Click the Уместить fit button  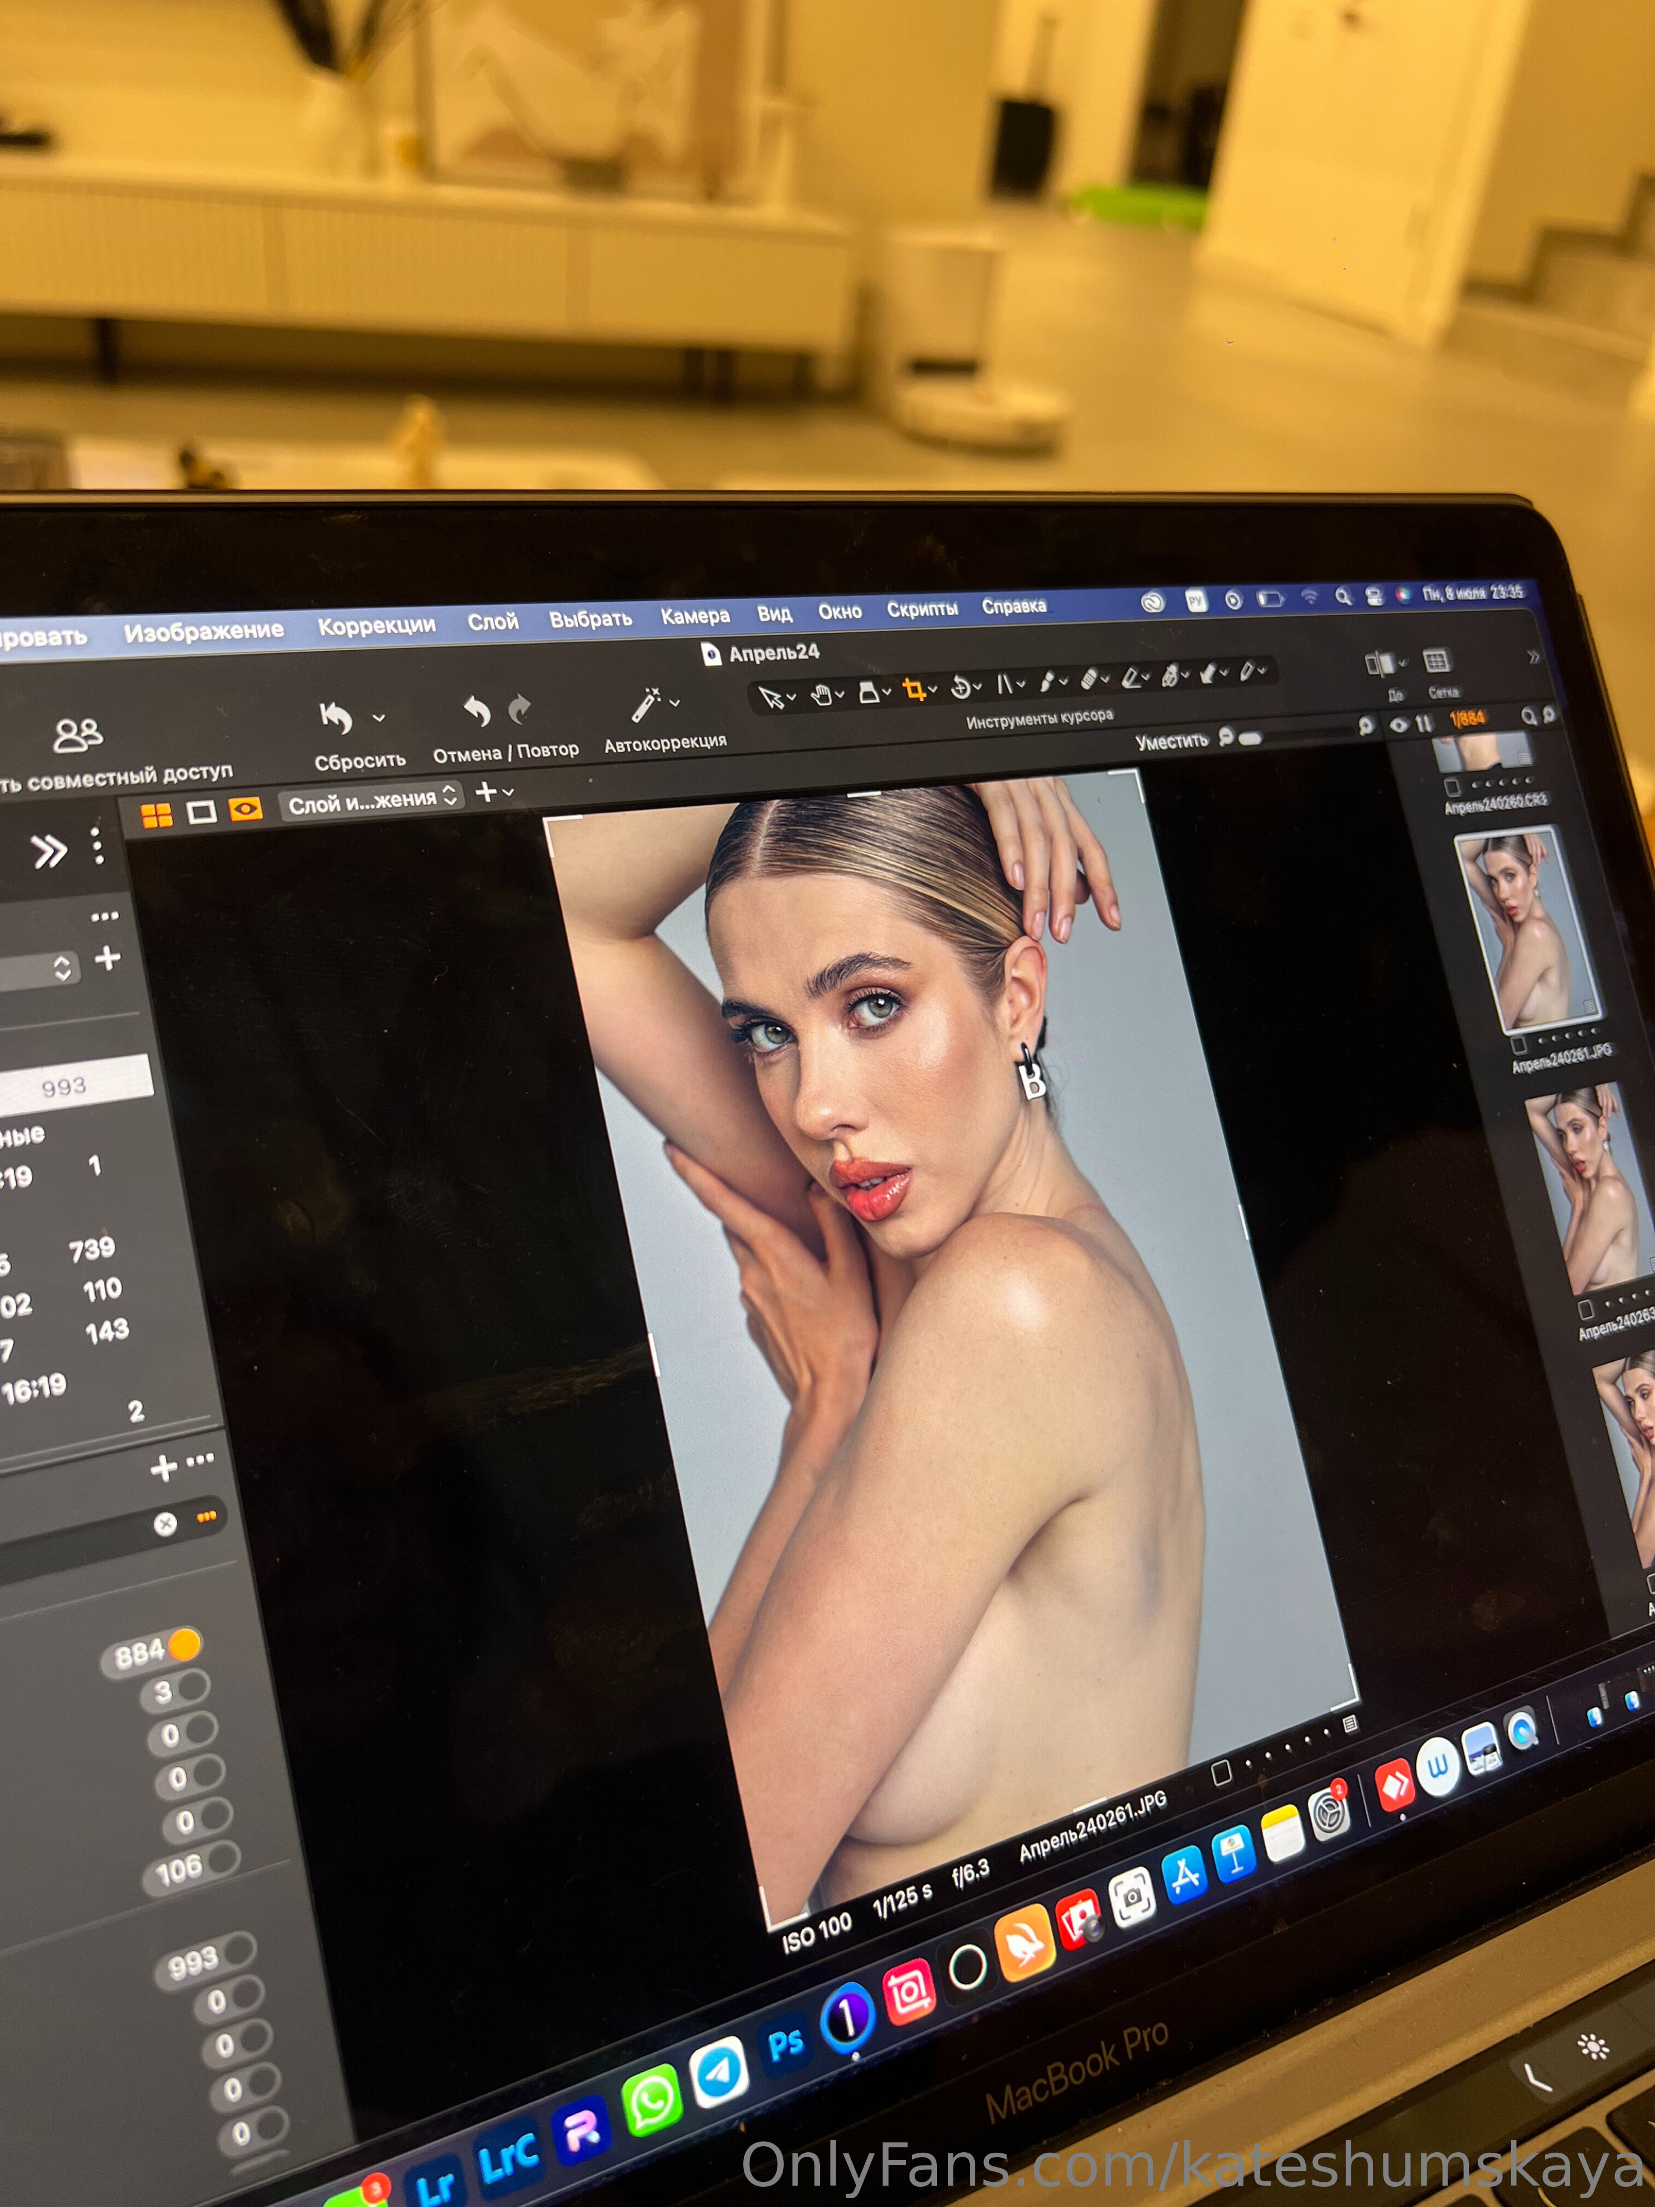1171,741
